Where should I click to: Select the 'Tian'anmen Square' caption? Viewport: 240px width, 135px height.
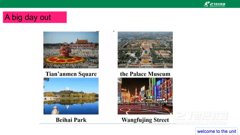point(71,74)
